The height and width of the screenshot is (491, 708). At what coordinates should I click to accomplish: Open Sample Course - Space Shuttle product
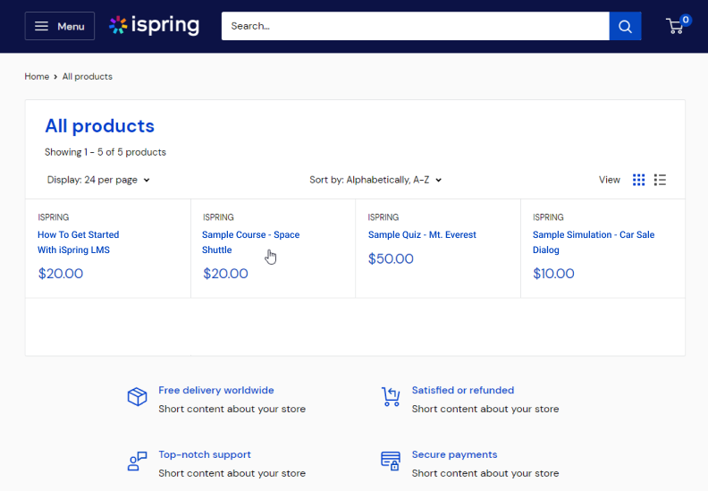(x=250, y=242)
